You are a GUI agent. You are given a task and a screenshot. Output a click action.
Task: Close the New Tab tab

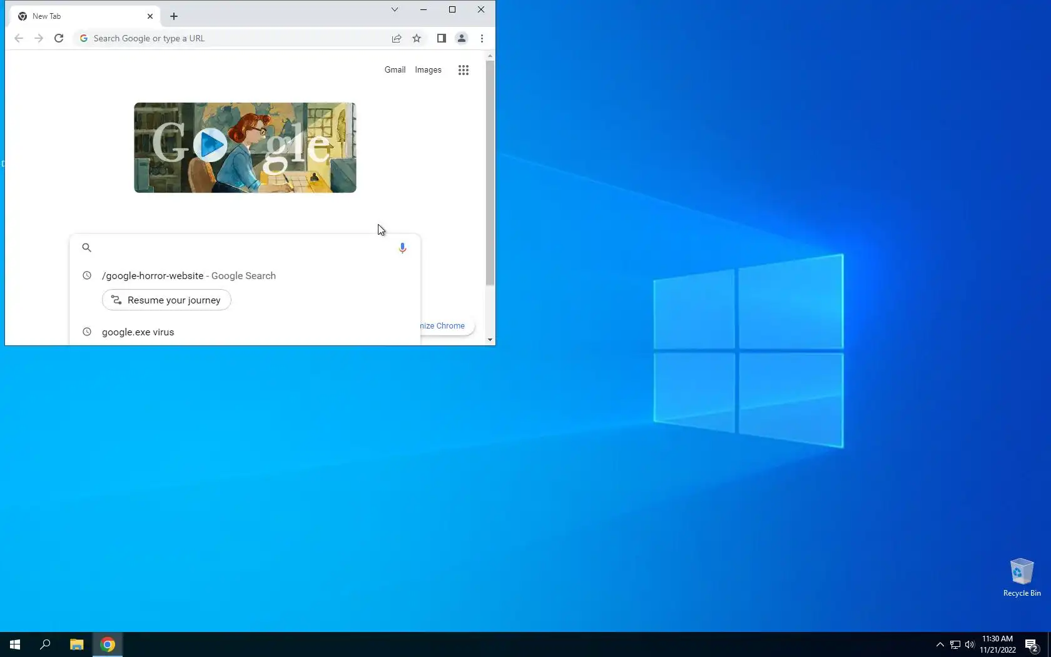pyautogui.click(x=150, y=16)
